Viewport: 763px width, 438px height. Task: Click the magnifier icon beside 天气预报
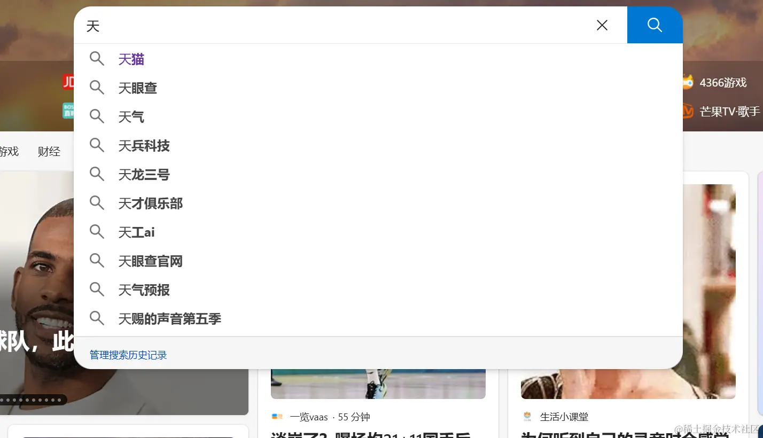click(97, 290)
